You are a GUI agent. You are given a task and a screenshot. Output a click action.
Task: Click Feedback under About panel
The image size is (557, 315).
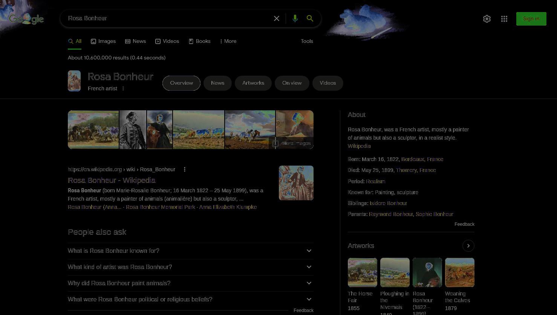coord(464,224)
